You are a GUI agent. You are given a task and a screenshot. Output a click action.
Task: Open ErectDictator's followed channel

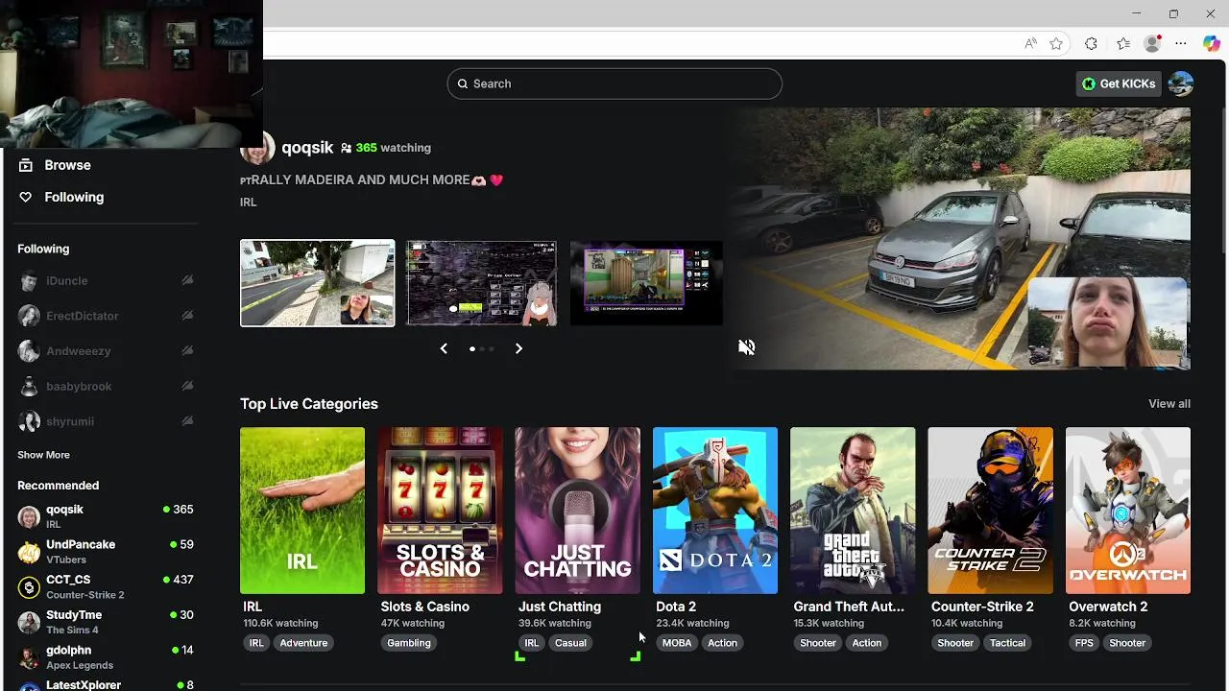pos(107,316)
